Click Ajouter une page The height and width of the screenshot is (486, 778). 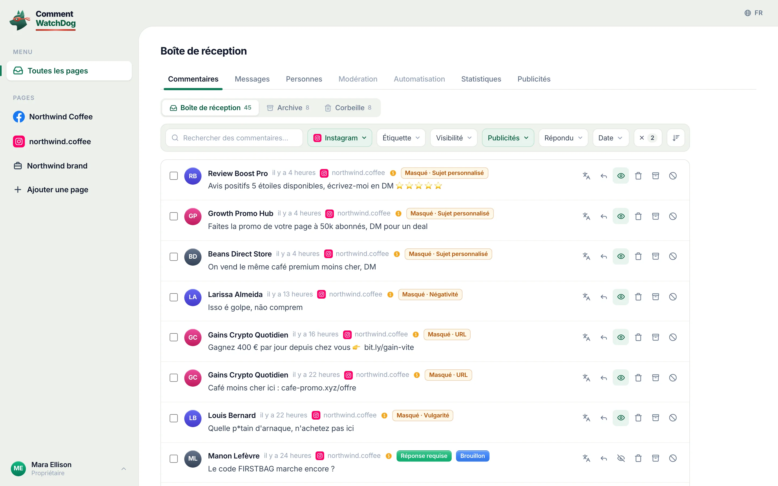pos(51,190)
